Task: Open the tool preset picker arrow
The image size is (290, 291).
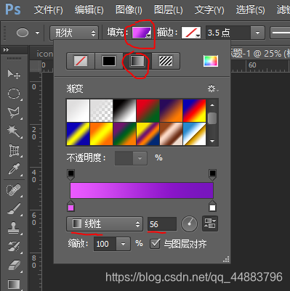Action: [x=37, y=33]
